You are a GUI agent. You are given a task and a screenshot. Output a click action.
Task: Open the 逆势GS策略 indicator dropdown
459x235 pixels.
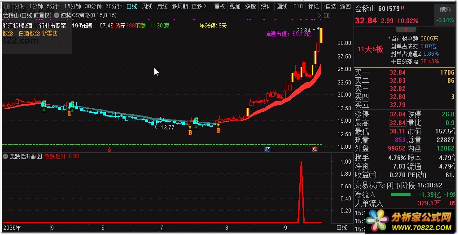pyautogui.click(x=56, y=15)
